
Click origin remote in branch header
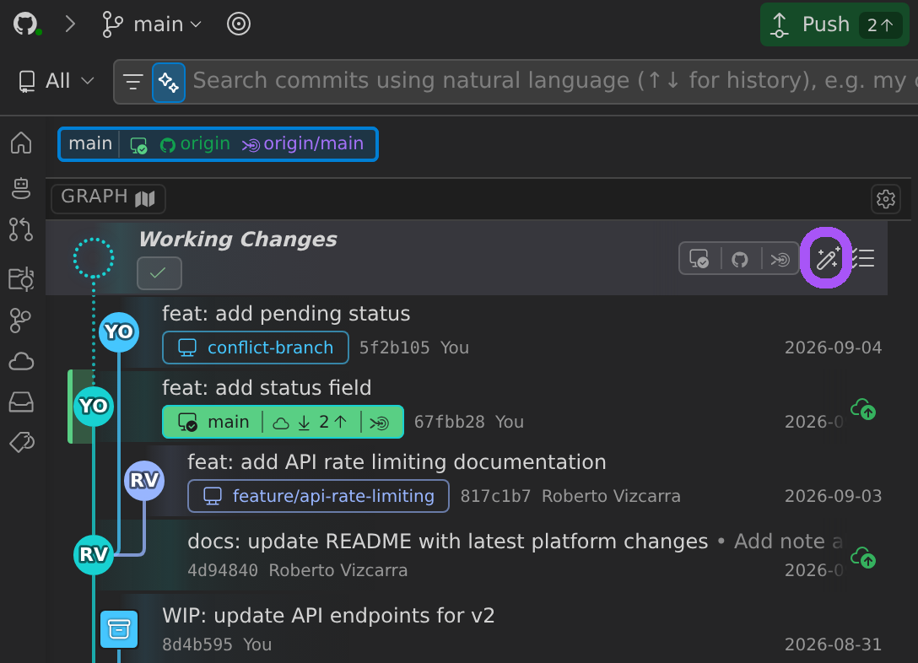[x=195, y=144]
